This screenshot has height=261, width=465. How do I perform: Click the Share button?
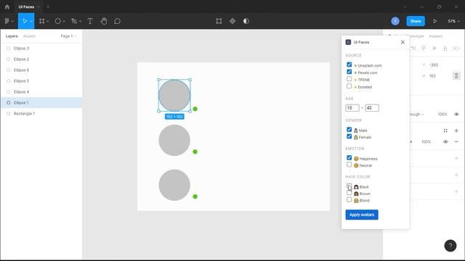pyautogui.click(x=416, y=21)
